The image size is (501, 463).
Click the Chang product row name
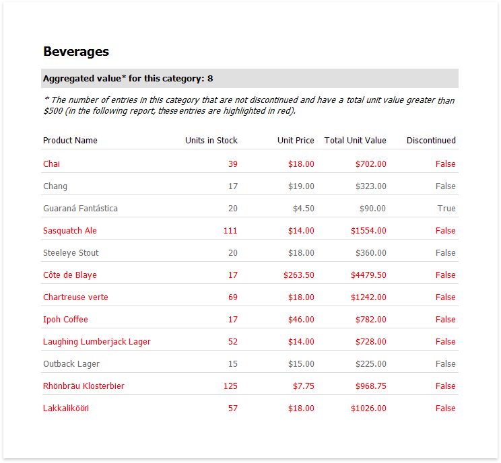[x=55, y=186]
